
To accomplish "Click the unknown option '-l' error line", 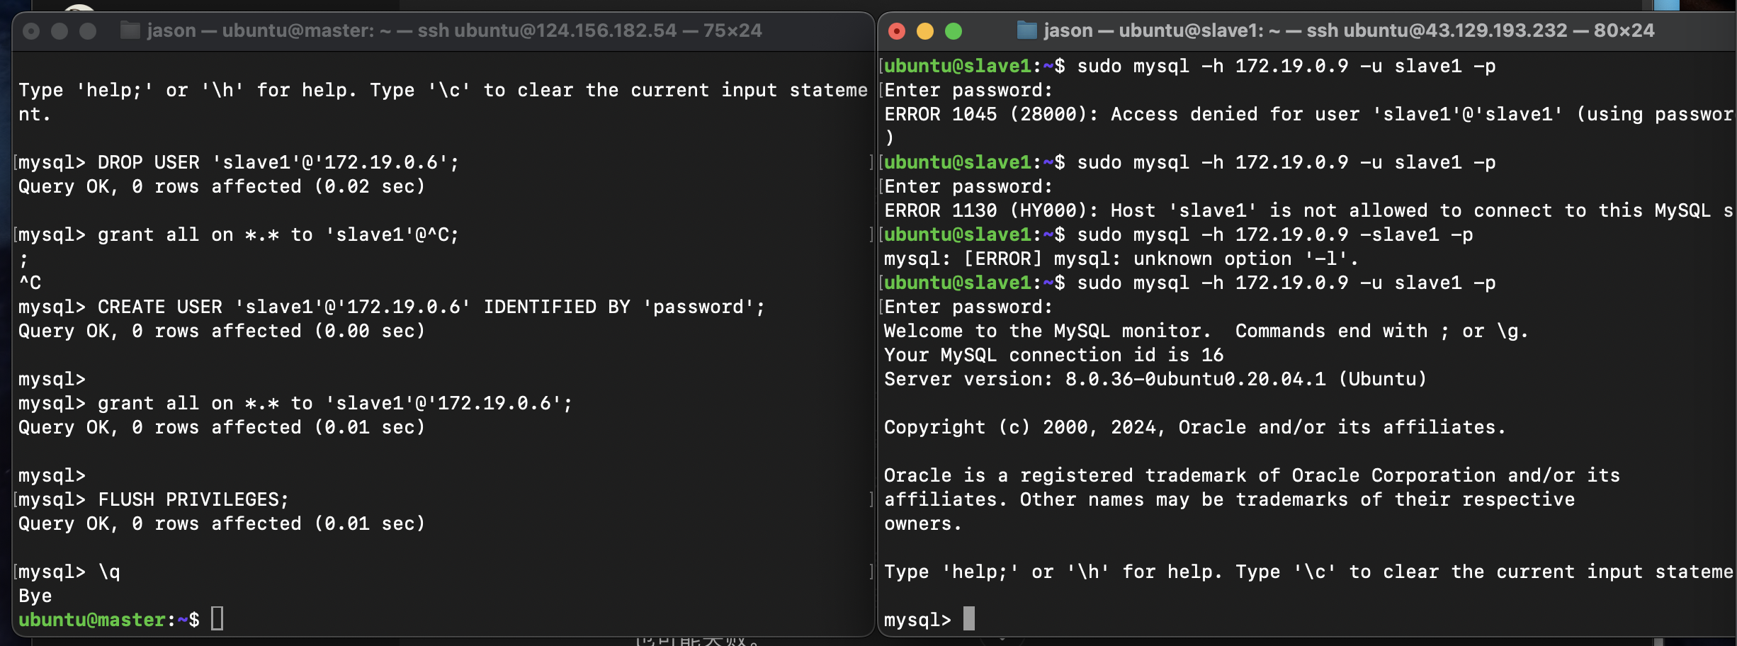I will point(1121,259).
